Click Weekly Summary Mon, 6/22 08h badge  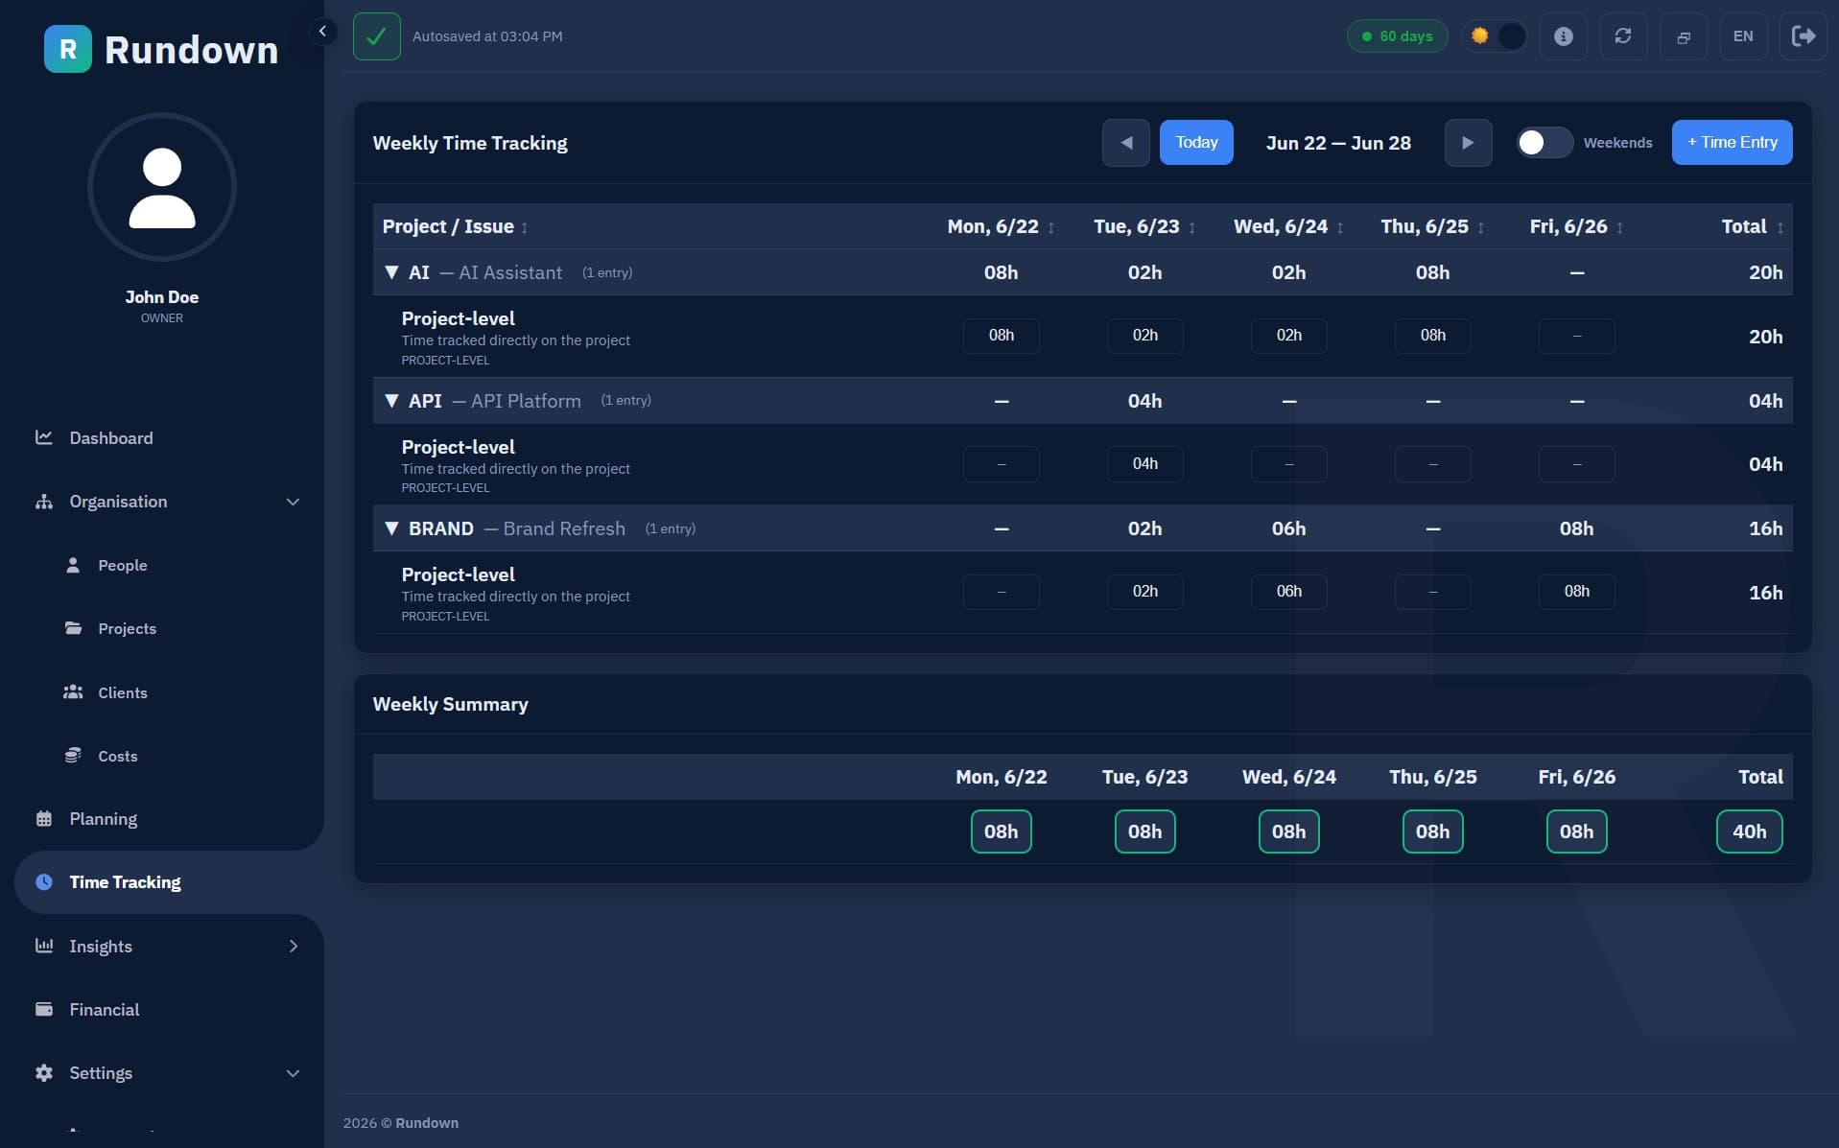(1001, 832)
